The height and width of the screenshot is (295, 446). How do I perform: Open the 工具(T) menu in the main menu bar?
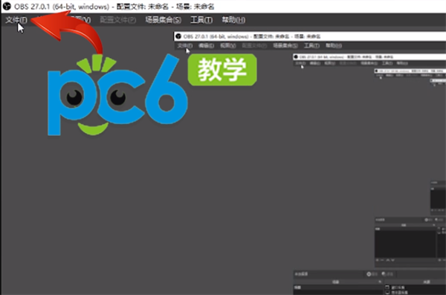point(201,20)
